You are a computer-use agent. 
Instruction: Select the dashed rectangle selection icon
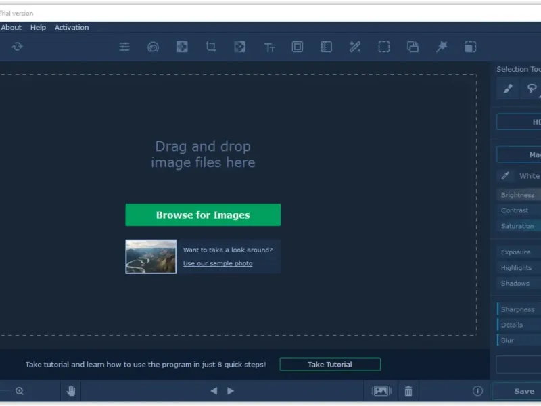(384, 47)
